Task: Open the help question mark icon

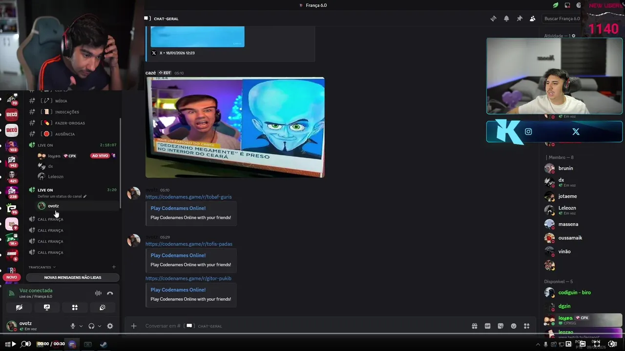Action: pyautogui.click(x=579, y=5)
